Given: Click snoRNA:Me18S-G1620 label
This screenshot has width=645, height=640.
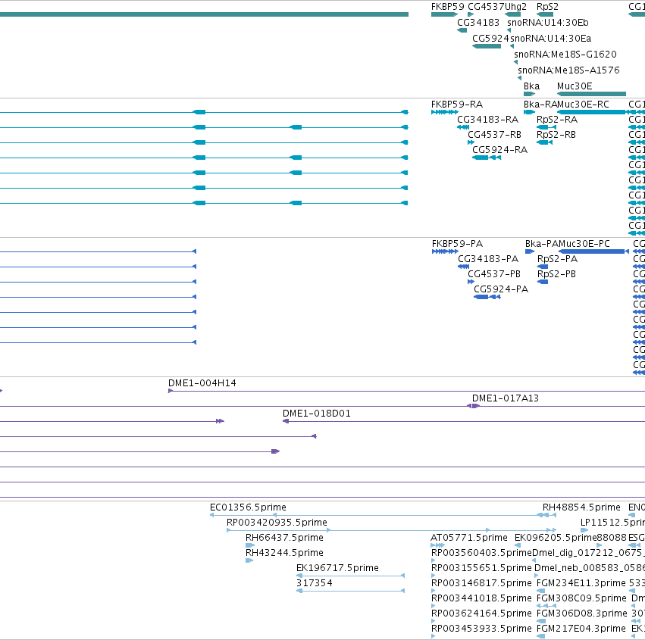Looking at the screenshot, I should coord(565,55).
